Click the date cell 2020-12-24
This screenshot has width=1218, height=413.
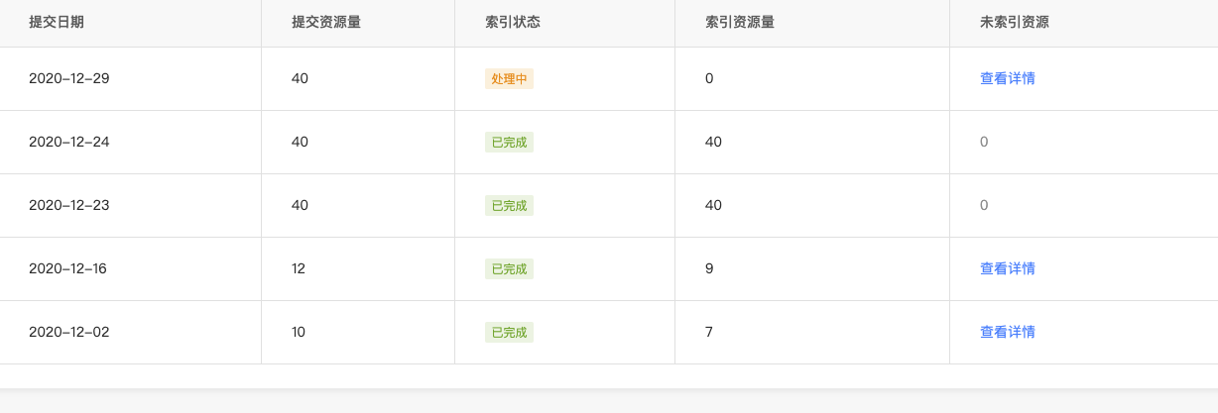point(69,142)
